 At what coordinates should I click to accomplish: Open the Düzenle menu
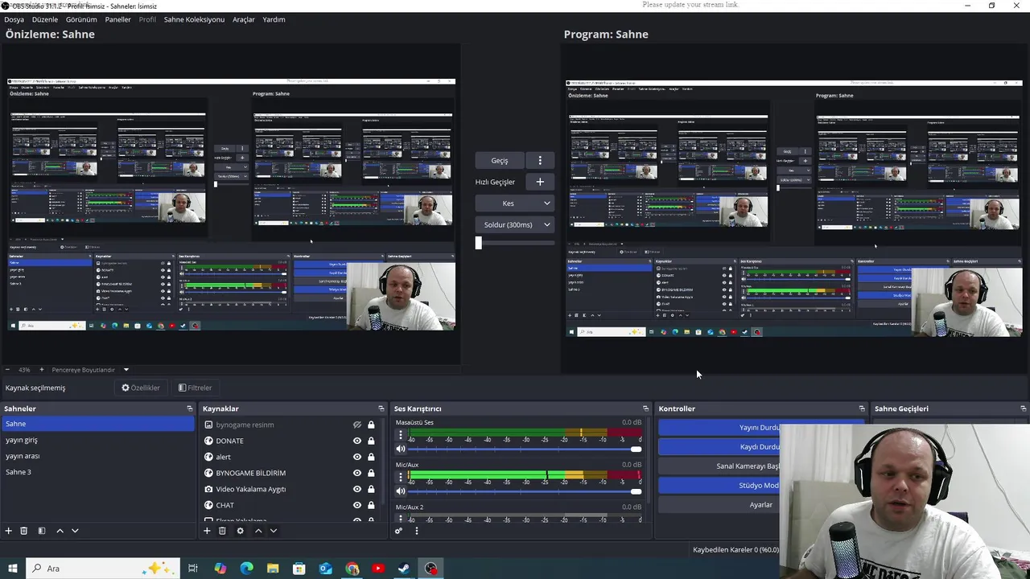click(x=45, y=19)
